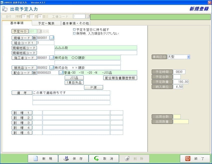The height and width of the screenshot is (164, 212).
Task: Click the 予定時間 field showing 0830
Action: (179, 72)
